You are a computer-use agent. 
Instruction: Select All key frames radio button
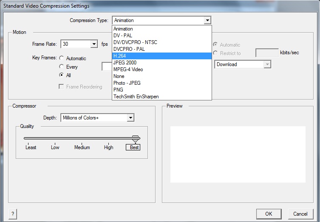(62, 75)
